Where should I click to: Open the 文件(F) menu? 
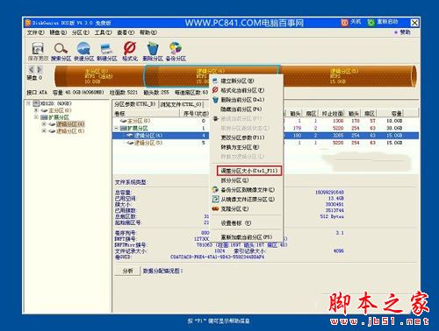coord(35,32)
